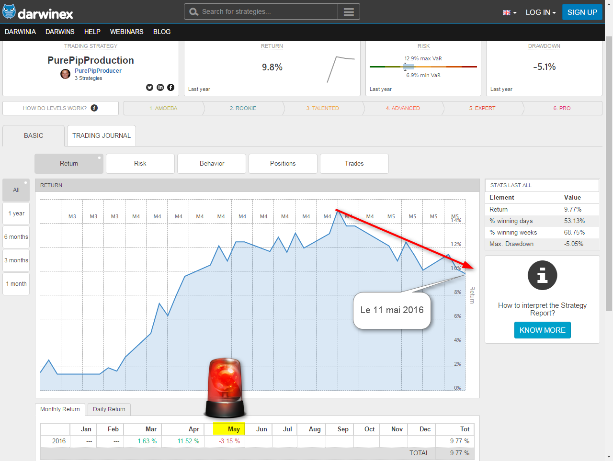Choose the 3 months time range
This screenshot has height=461, width=613.
pos(16,260)
